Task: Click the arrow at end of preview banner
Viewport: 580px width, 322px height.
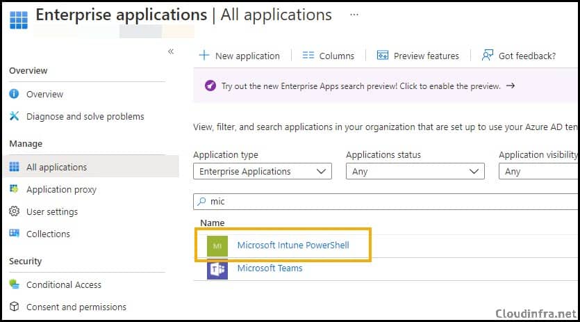Action: click(511, 86)
